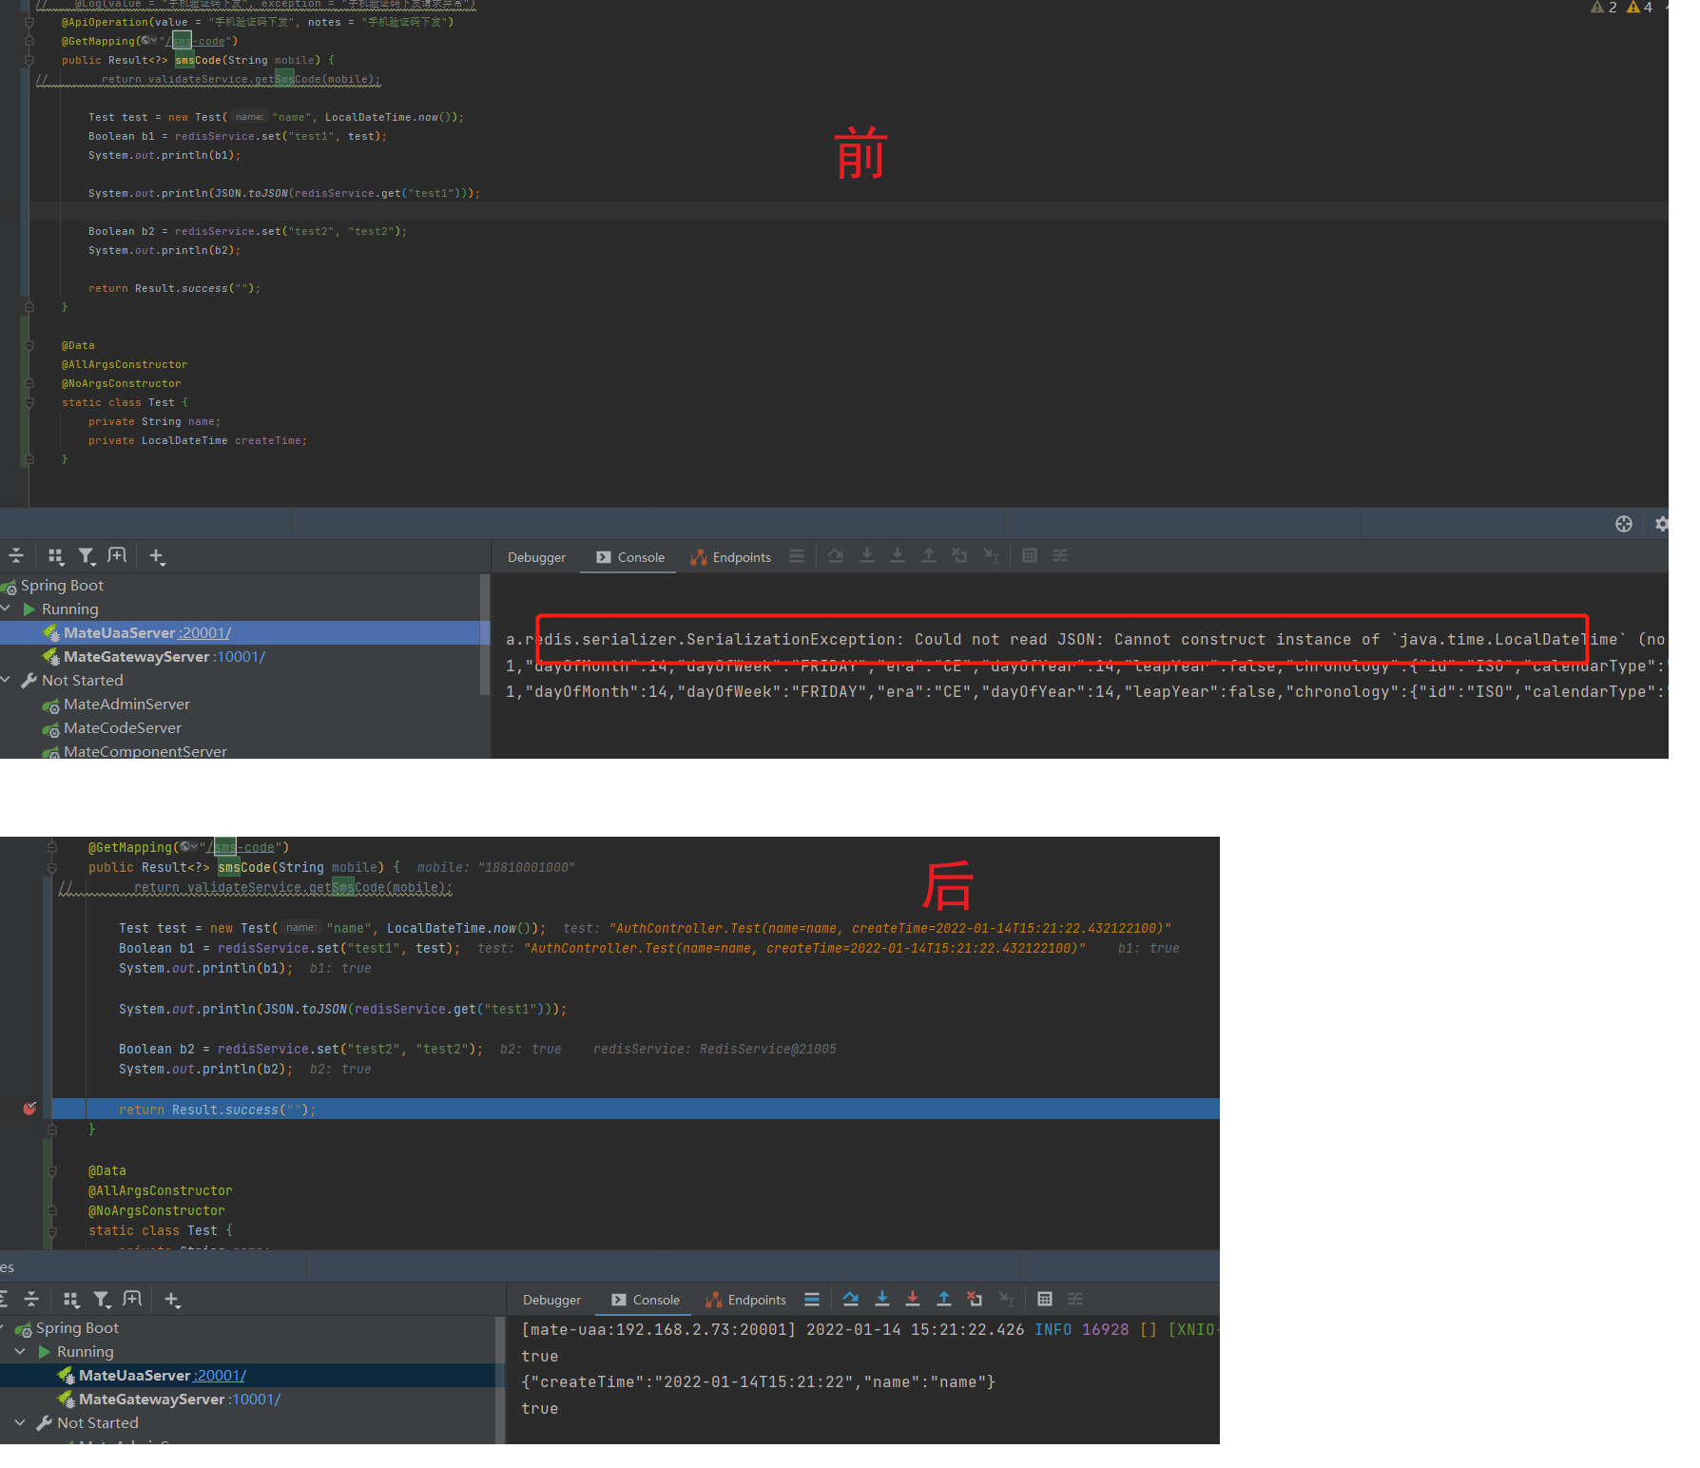Click the Run to Cursor icon

pos(992,555)
